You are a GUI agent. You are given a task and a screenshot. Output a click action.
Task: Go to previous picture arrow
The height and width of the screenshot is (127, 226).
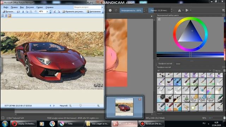click(x=50, y=106)
